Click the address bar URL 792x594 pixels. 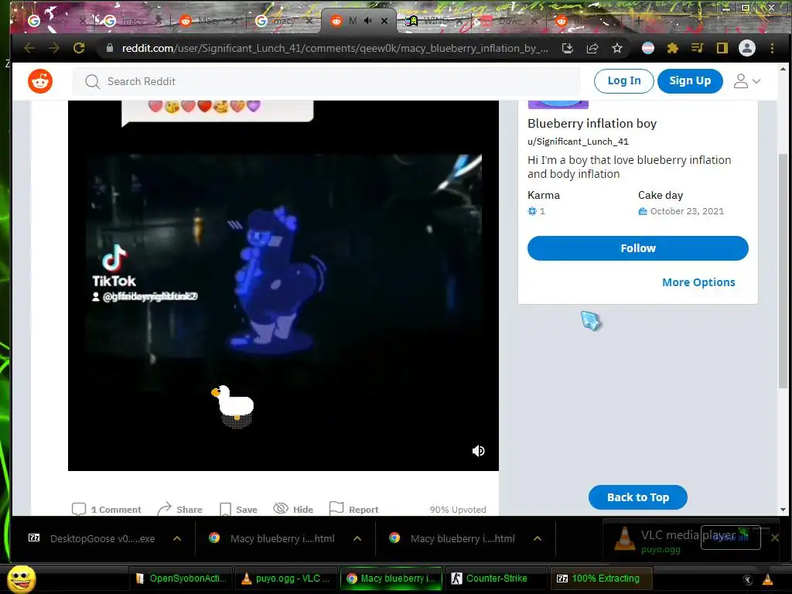coord(334,48)
